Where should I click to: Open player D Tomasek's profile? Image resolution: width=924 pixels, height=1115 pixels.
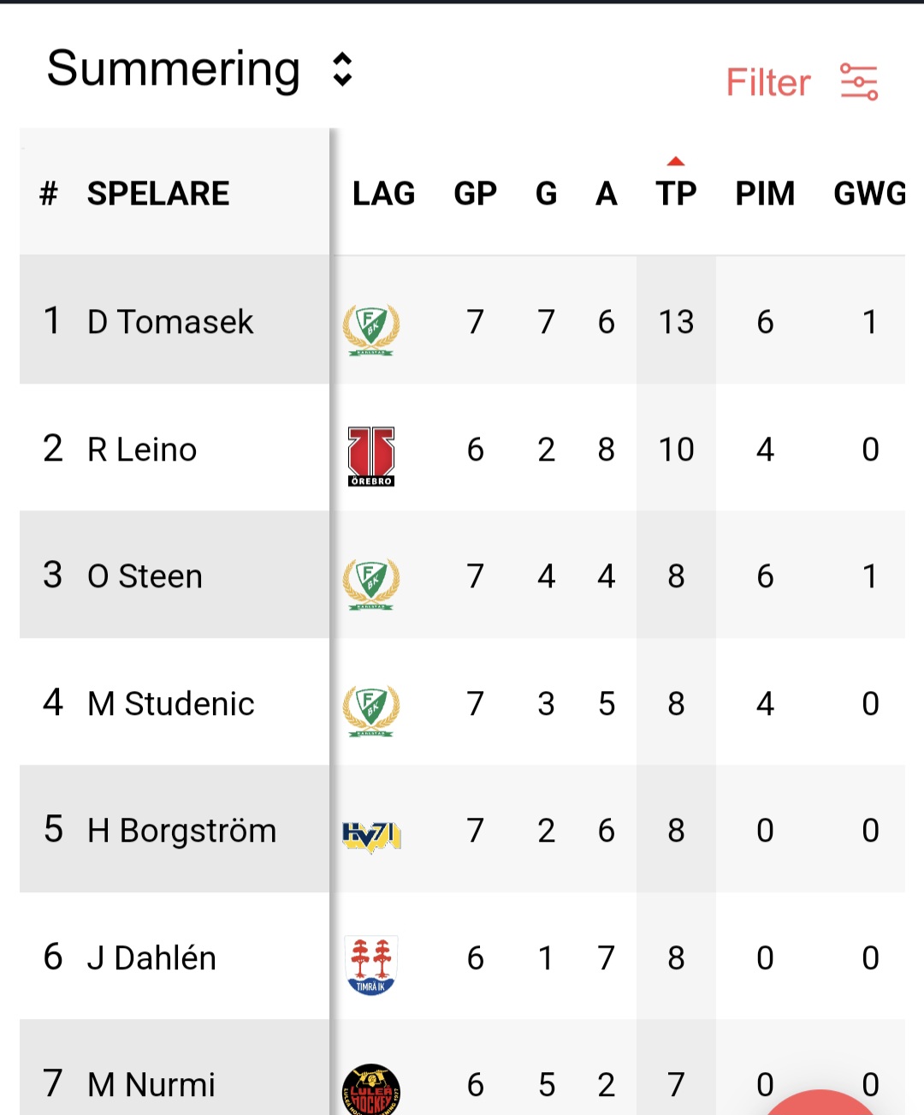170,322
